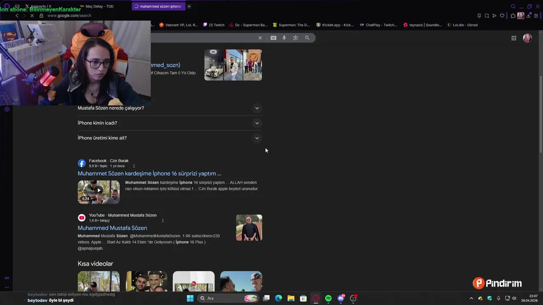Screen dimensions: 543x305
Task: Clear the Google search box with X
Action: click(x=260, y=38)
